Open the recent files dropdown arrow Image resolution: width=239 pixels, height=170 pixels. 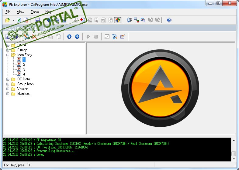13,20
